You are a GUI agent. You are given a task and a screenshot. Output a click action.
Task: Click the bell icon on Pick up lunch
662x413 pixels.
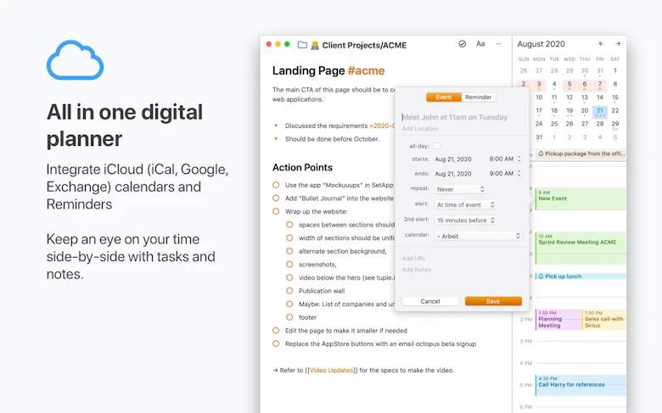[541, 276]
